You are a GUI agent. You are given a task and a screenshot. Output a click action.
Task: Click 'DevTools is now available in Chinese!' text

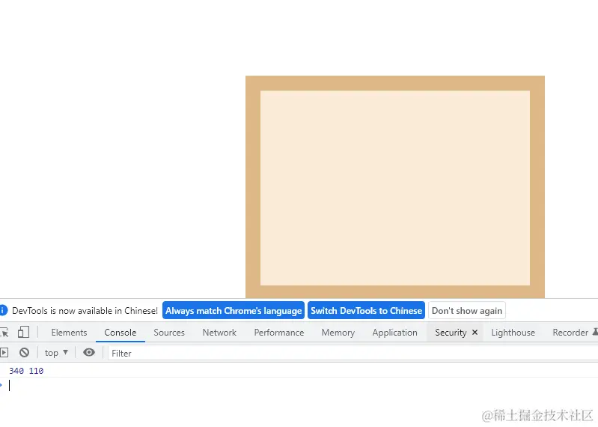pos(85,311)
